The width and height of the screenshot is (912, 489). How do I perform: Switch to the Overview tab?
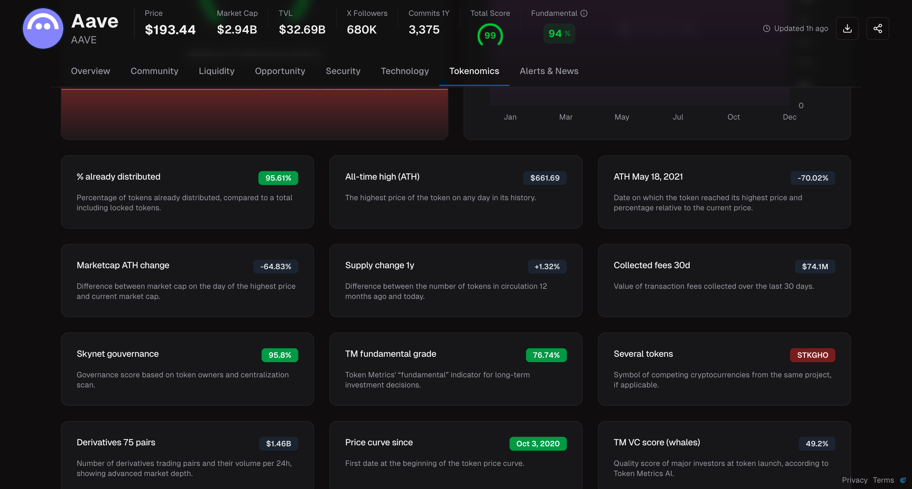pos(91,71)
